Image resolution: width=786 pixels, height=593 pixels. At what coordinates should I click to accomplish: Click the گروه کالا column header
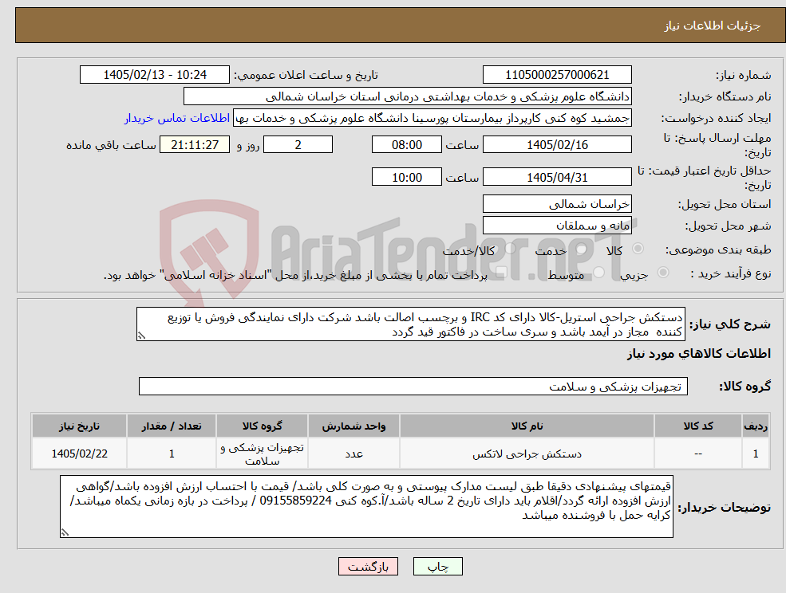click(263, 426)
